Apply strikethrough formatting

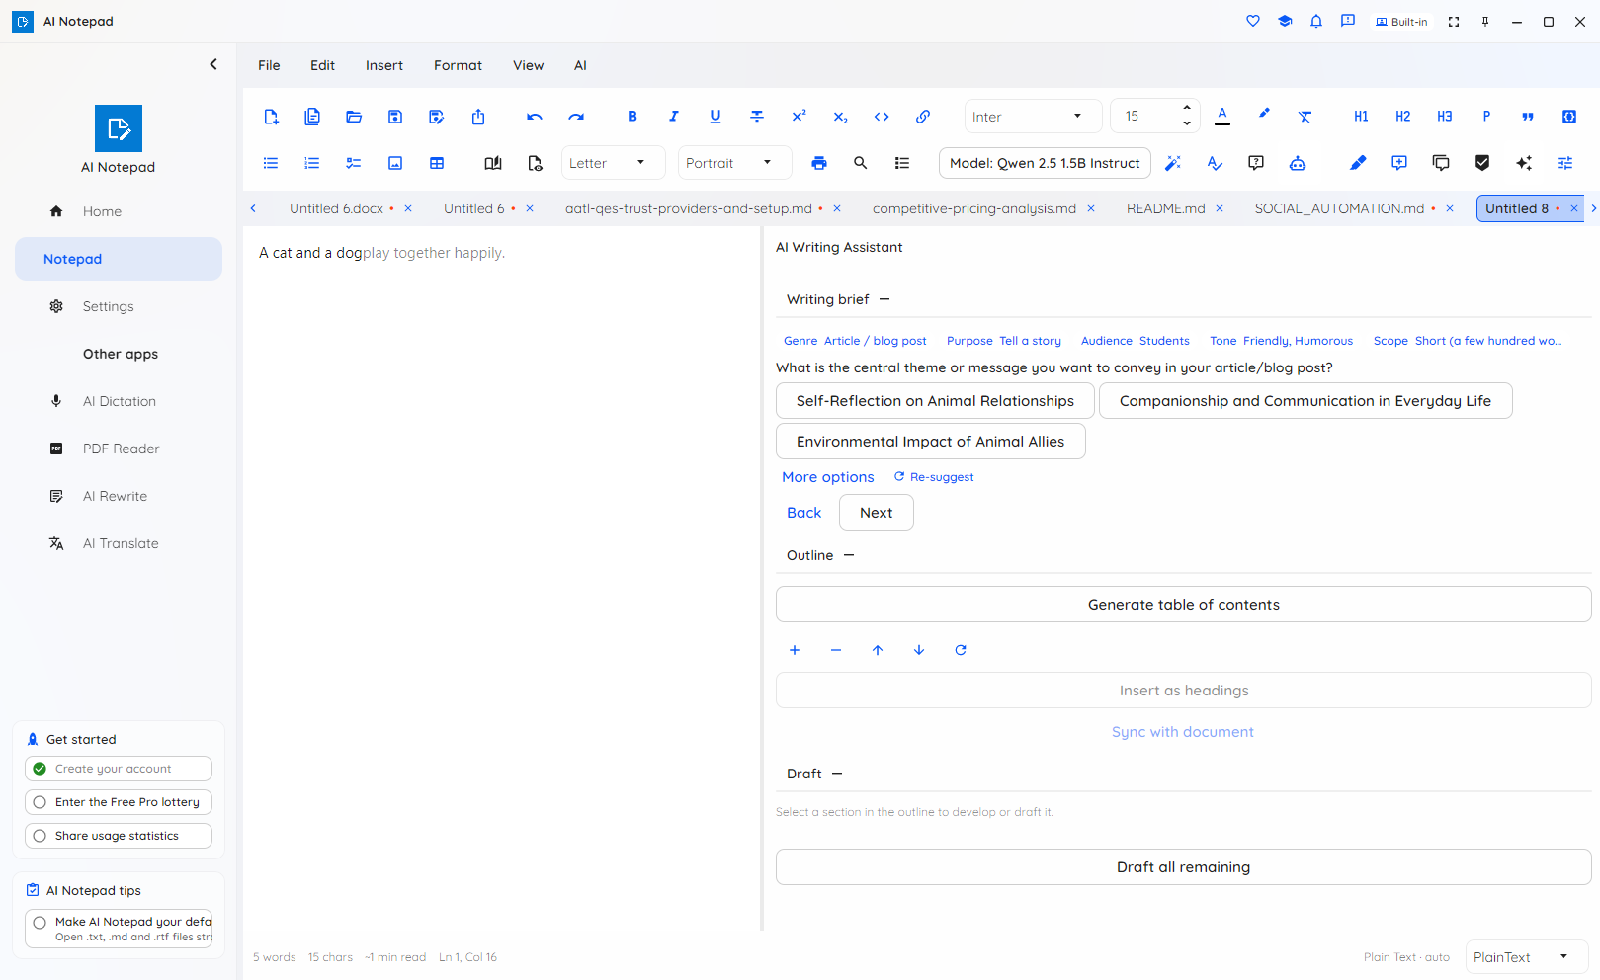[757, 117]
